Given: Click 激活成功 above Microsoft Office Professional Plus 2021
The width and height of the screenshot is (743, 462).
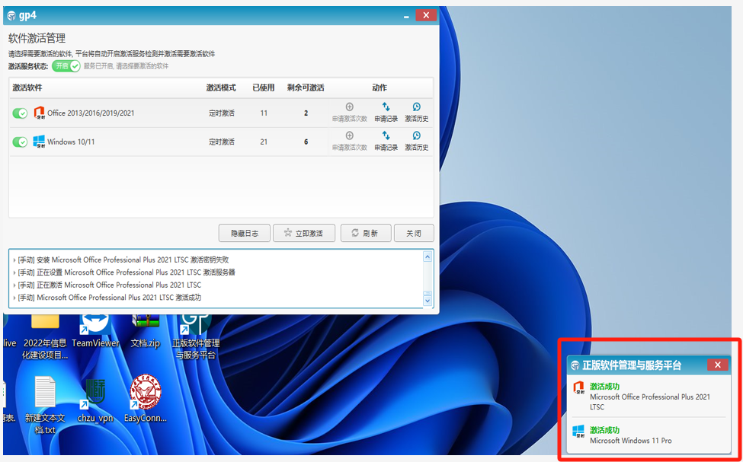Looking at the screenshot, I should pos(604,386).
